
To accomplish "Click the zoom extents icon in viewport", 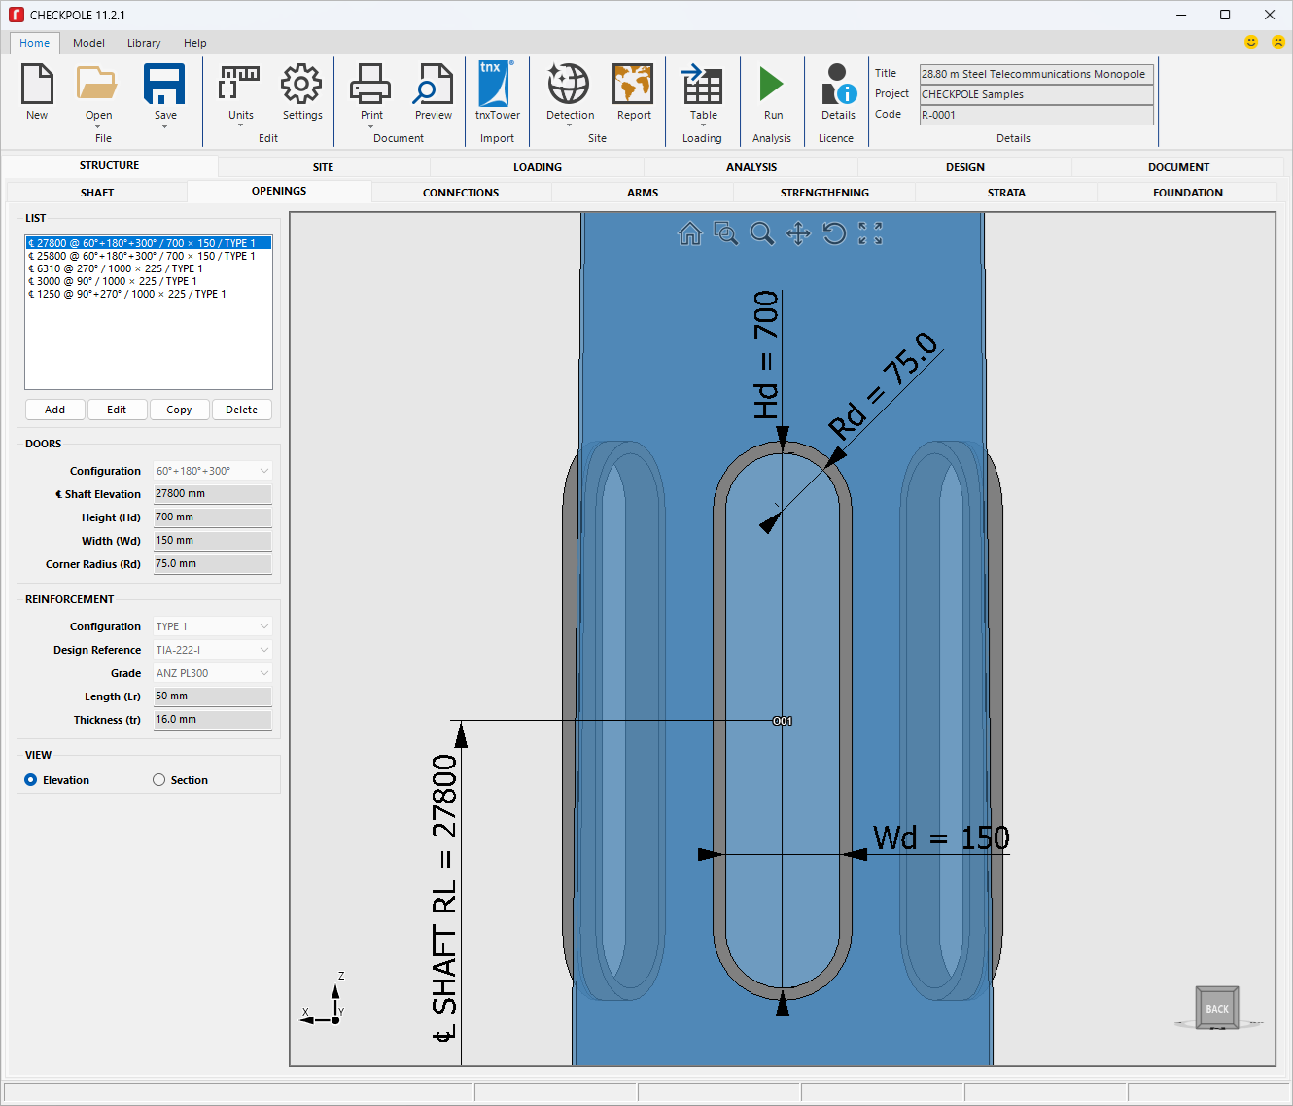I will pyautogui.click(x=870, y=233).
